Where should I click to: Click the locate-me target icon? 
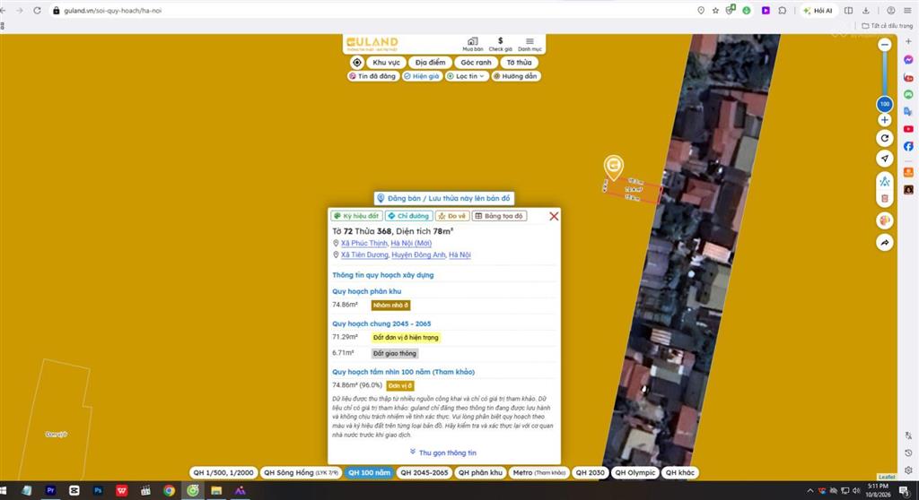[x=357, y=63]
